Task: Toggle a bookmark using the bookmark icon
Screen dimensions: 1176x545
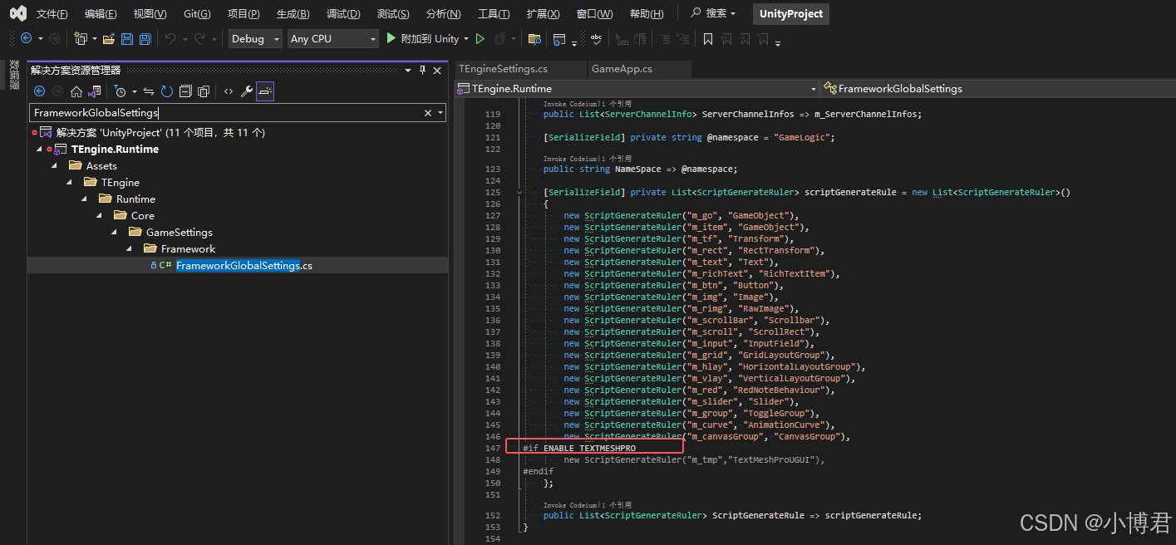Action: click(x=707, y=38)
